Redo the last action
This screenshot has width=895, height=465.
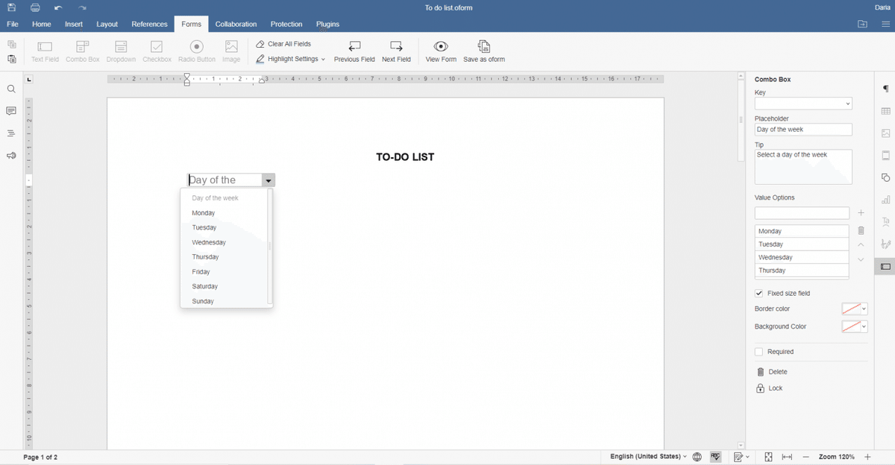click(x=82, y=7)
